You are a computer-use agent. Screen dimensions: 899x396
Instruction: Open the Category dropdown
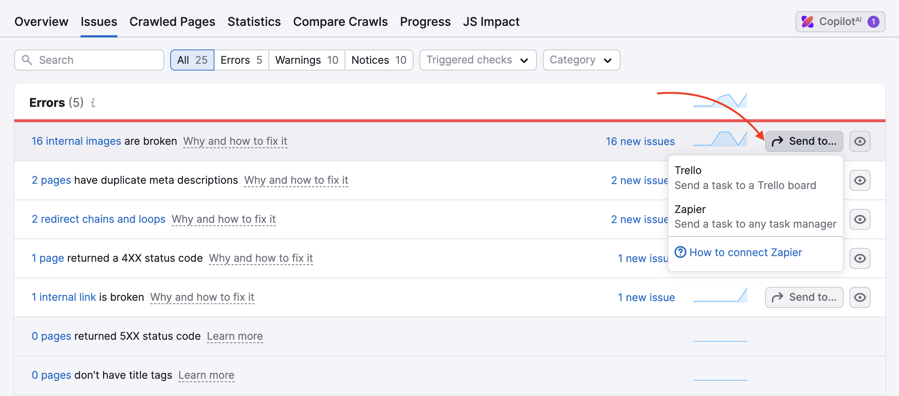point(581,60)
